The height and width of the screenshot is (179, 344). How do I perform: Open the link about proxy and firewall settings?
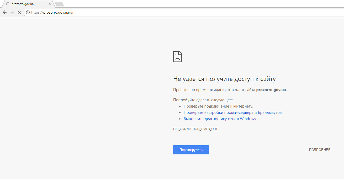click(x=233, y=113)
